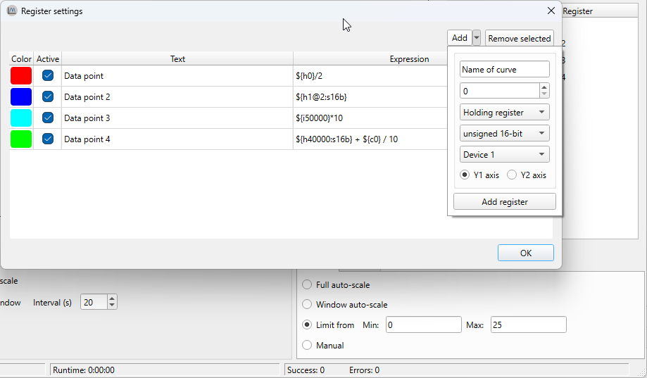Image resolution: width=647 pixels, height=378 pixels.
Task: Open the cyan color swatch for Data point 3
Action: pos(21,118)
